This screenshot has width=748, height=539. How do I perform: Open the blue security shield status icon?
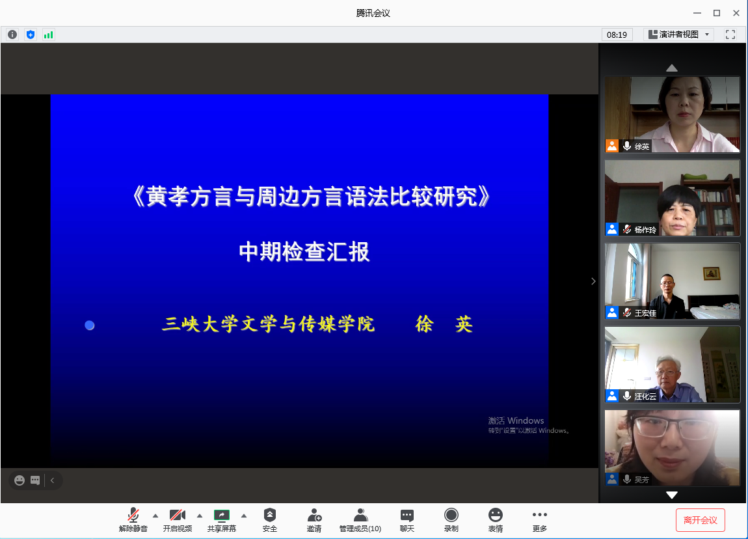[x=31, y=35]
